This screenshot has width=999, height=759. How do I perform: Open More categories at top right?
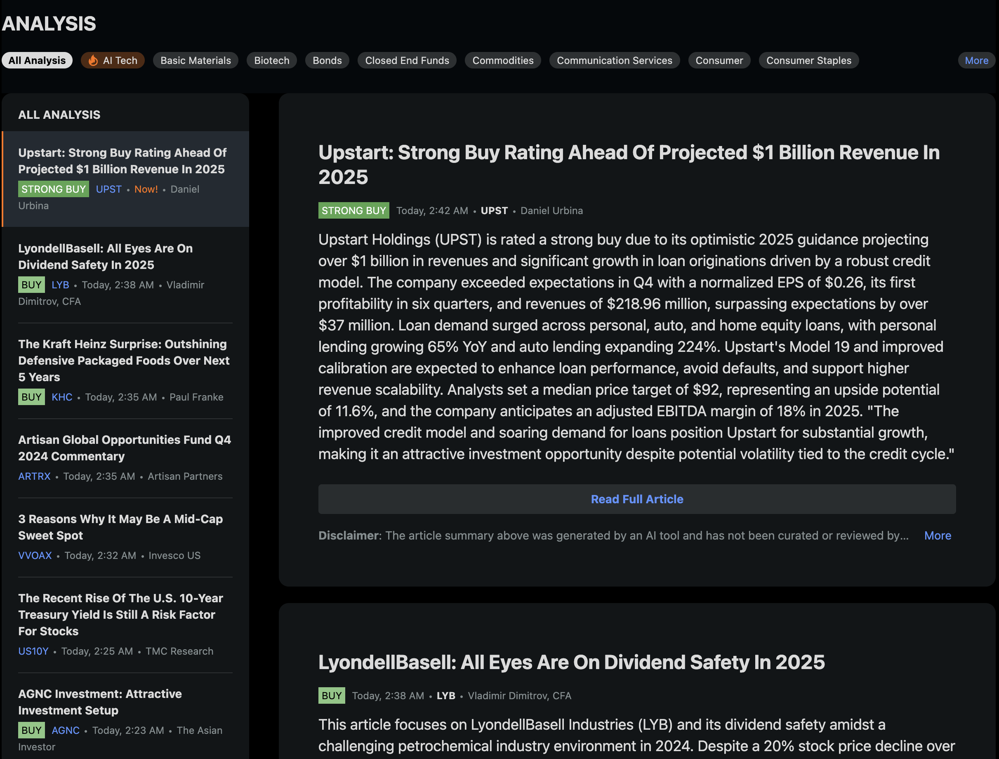976,60
